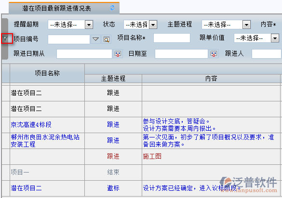Click the red 施工图 content link
Image resolution: width=282 pixels, height=198 pixels.
[152, 156]
